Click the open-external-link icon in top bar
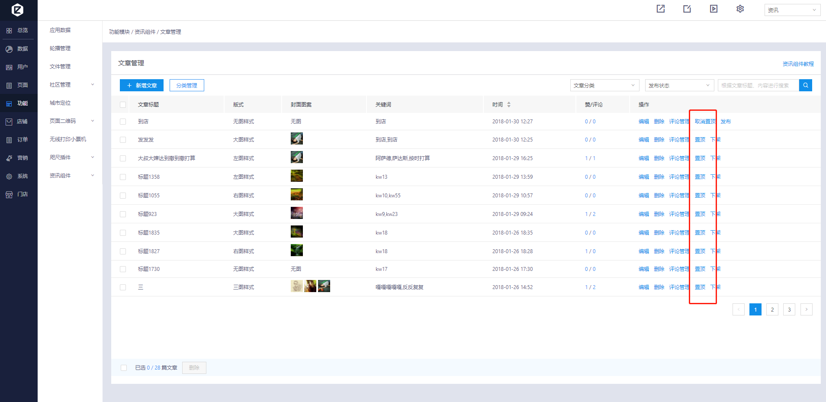Screen dimensions: 826x402 click(661, 9)
